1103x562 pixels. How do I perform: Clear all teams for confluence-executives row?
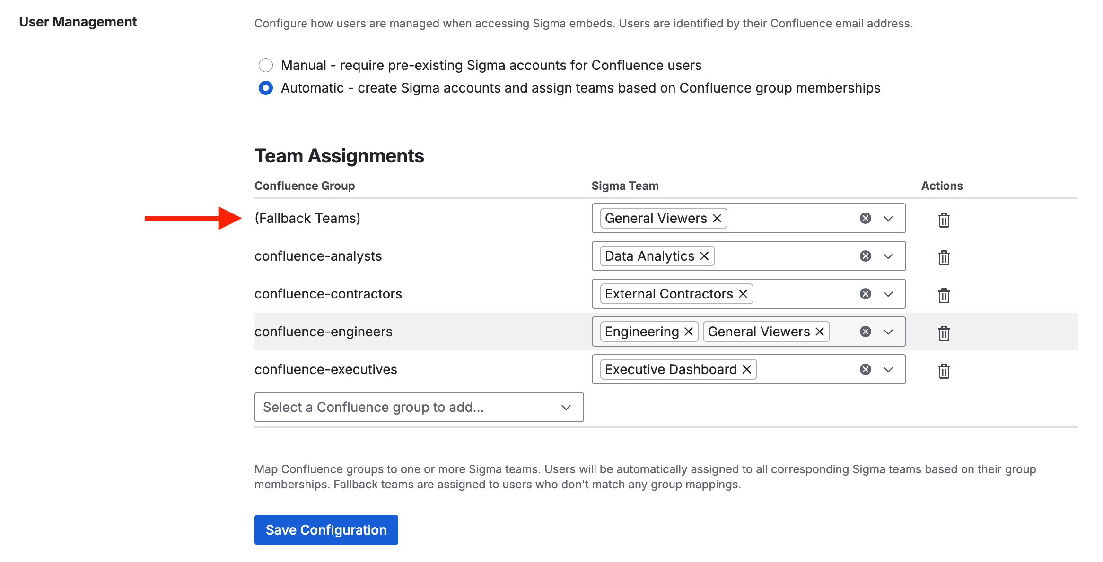point(866,369)
